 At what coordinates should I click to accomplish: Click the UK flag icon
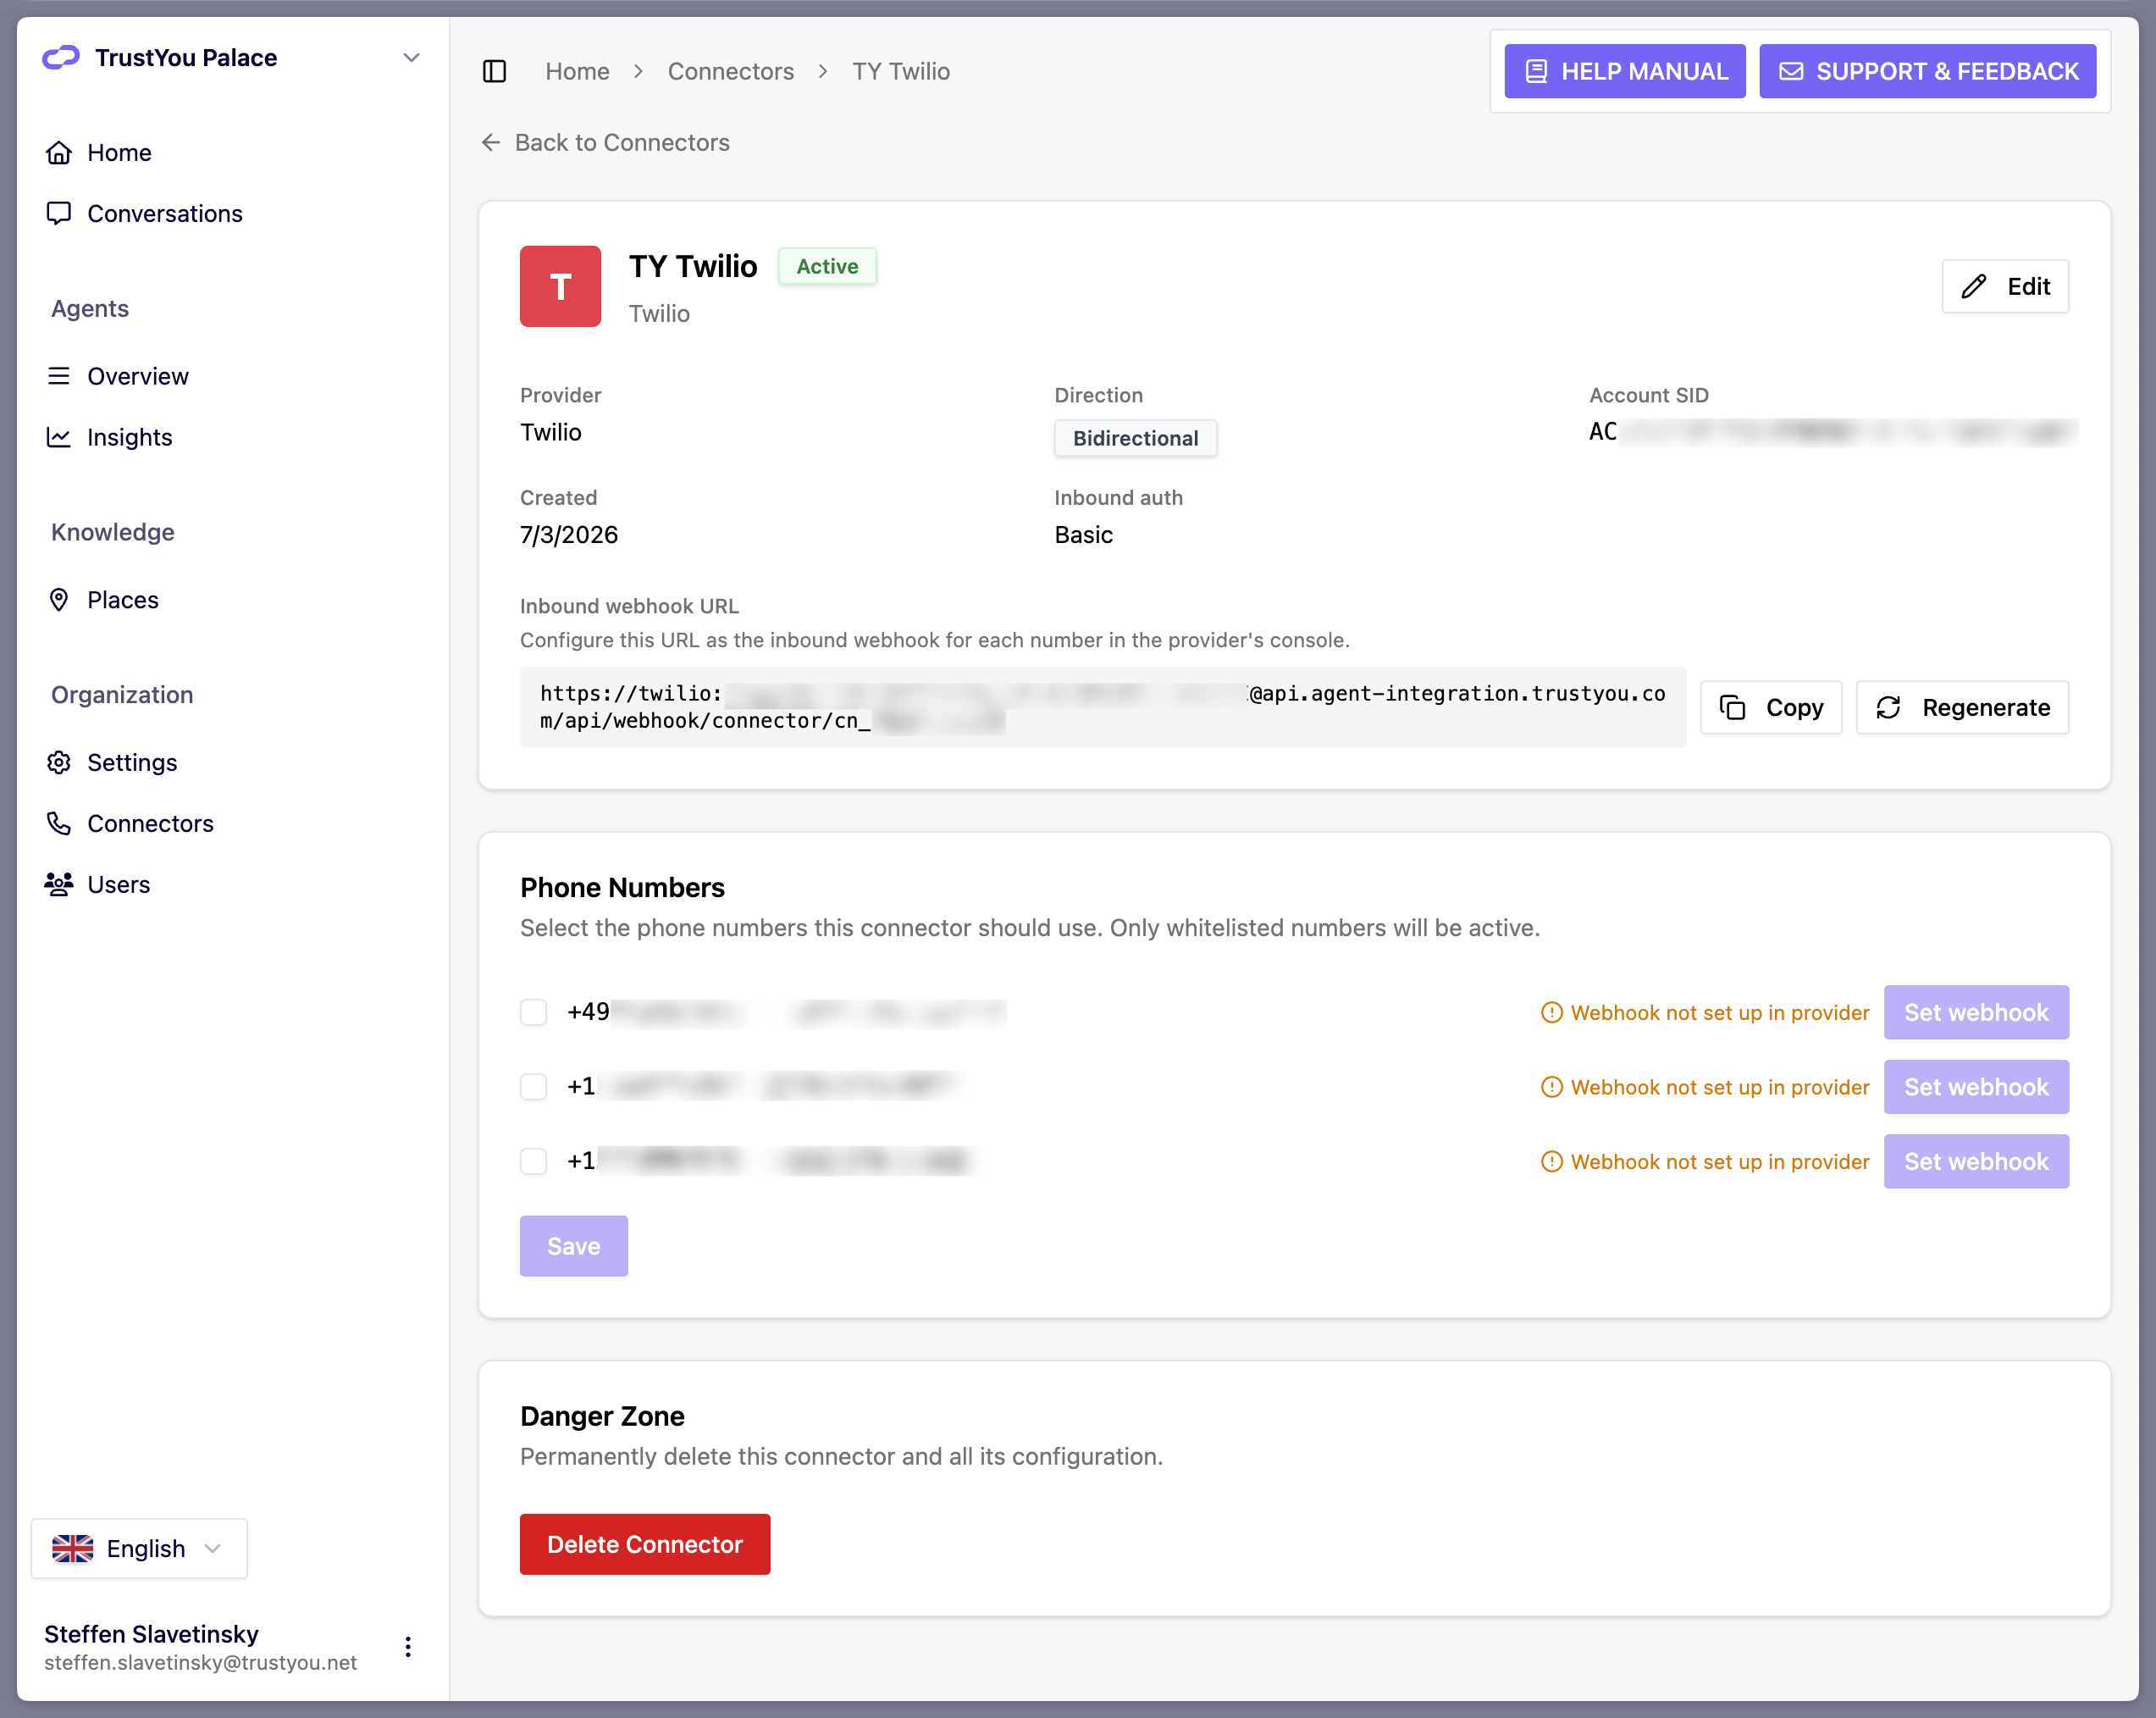(72, 1548)
